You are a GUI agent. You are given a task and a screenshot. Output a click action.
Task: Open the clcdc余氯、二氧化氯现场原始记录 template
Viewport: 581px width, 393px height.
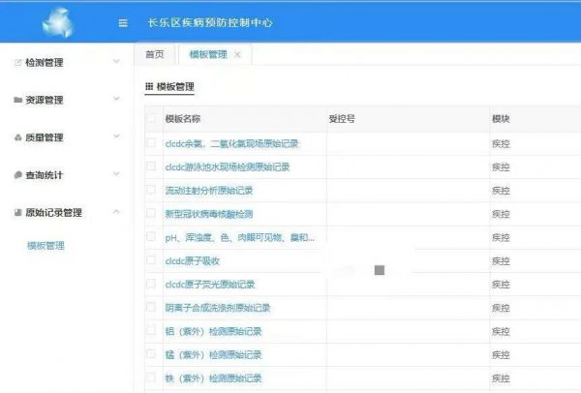tap(232, 143)
